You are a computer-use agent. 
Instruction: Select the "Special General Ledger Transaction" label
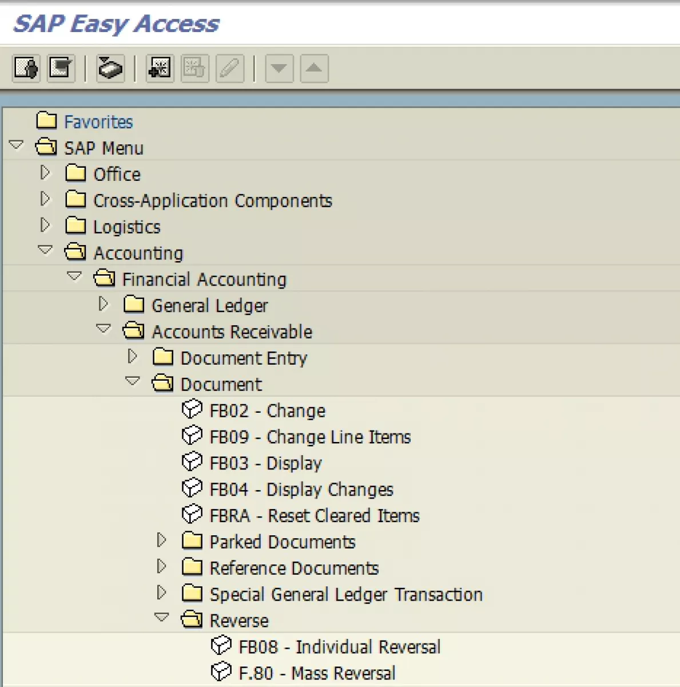347,595
